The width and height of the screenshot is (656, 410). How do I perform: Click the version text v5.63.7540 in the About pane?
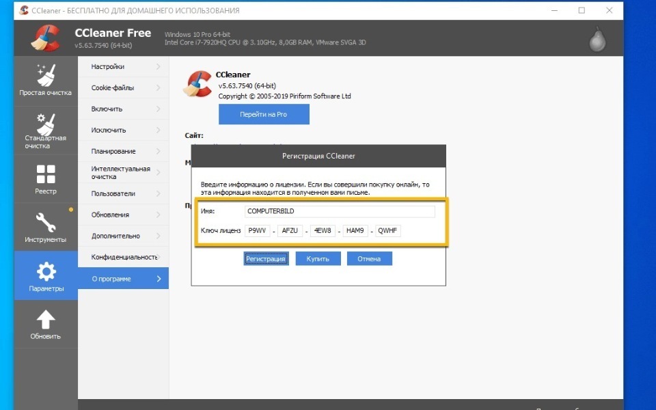[247, 86]
